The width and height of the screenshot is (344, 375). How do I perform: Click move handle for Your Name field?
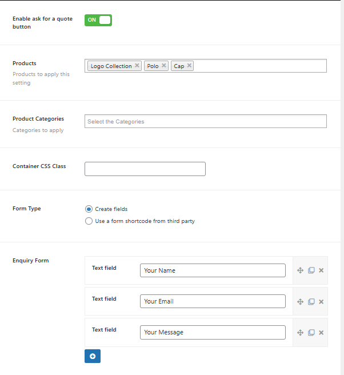pyautogui.click(x=300, y=270)
